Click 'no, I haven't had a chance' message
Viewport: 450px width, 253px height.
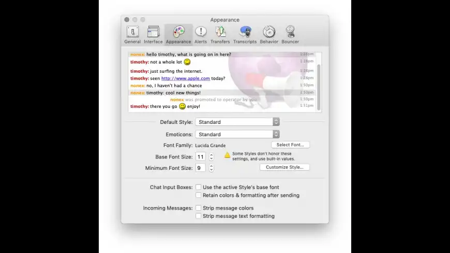coord(174,85)
